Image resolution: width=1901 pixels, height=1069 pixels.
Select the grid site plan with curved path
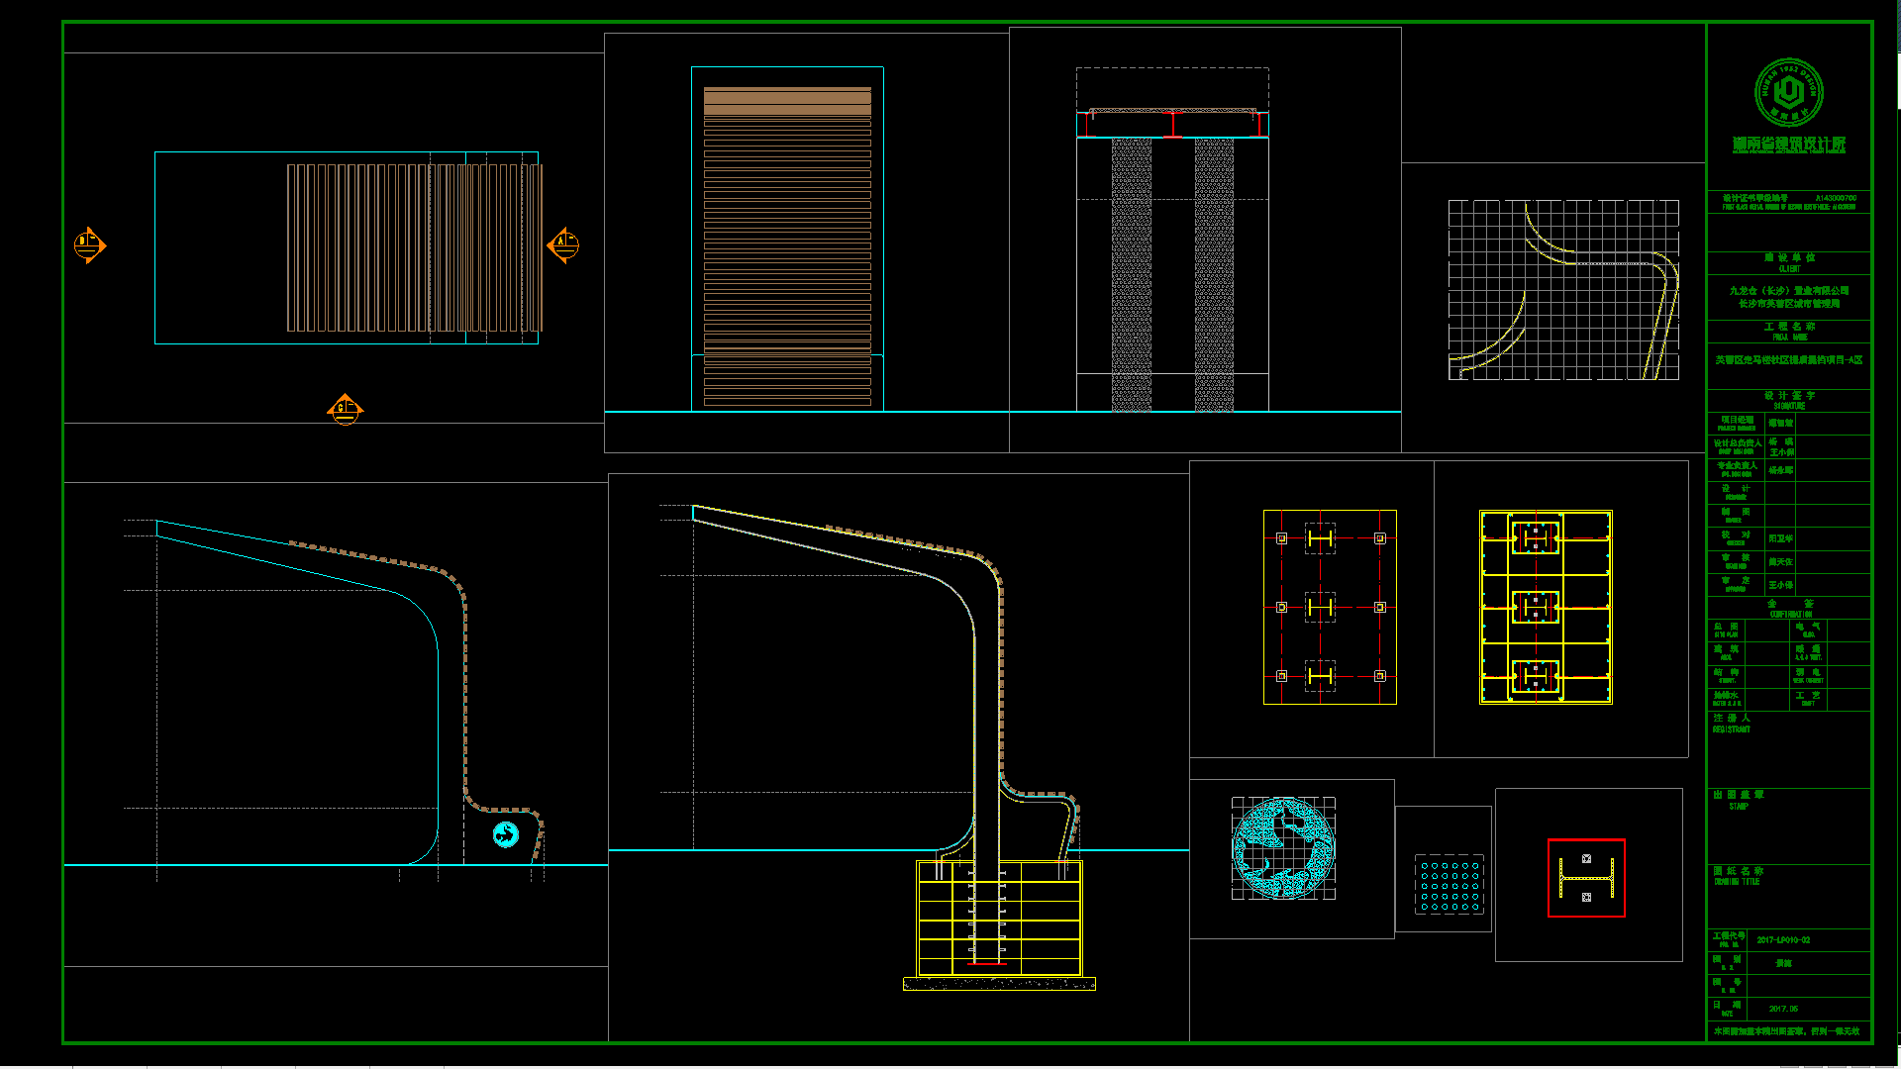[1563, 290]
